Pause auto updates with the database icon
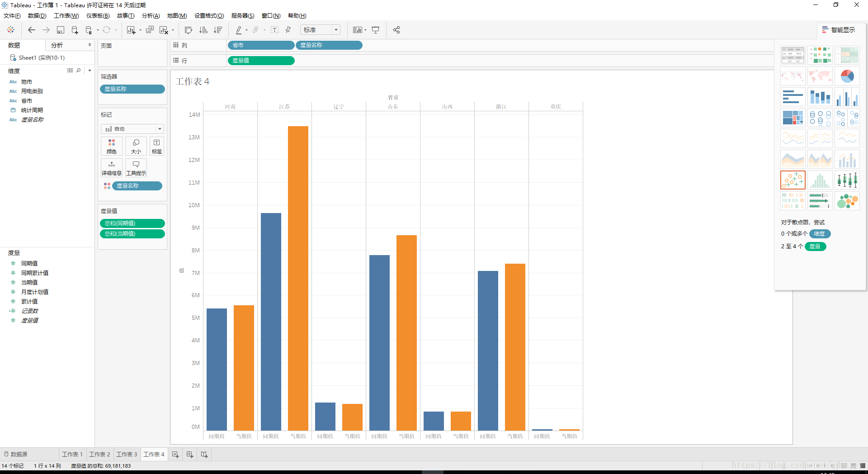 (89, 30)
